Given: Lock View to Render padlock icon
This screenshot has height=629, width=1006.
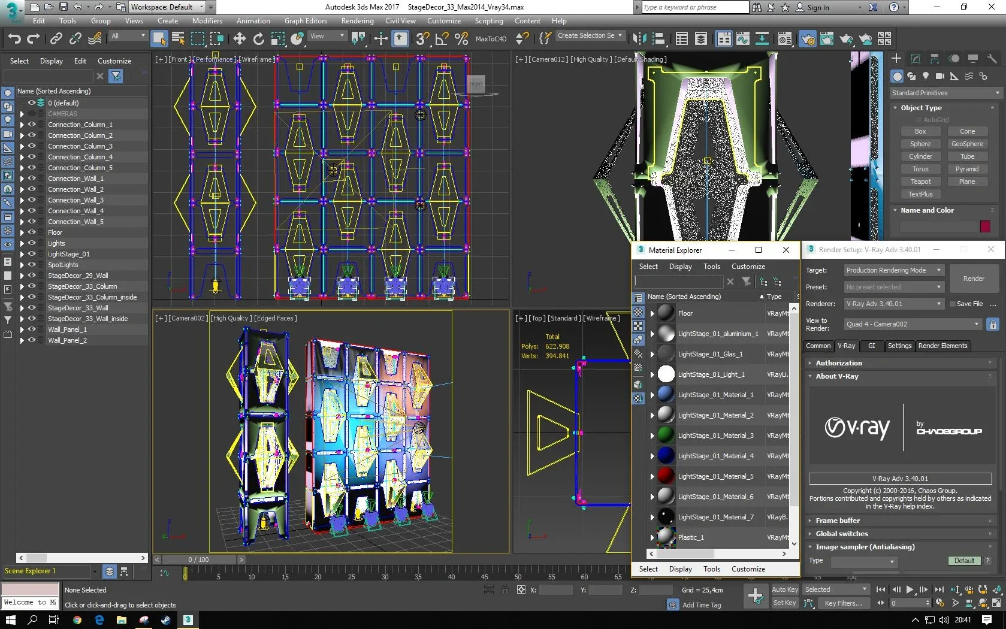Looking at the screenshot, I should (x=993, y=324).
